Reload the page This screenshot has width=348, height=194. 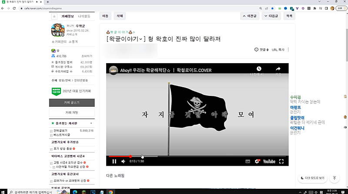pos(14,8)
